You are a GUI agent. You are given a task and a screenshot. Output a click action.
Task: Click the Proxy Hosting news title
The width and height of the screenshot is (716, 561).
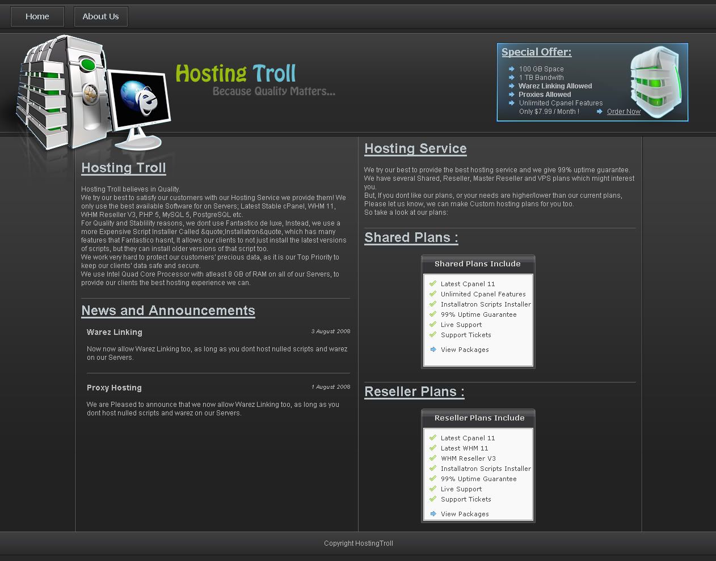tap(114, 388)
